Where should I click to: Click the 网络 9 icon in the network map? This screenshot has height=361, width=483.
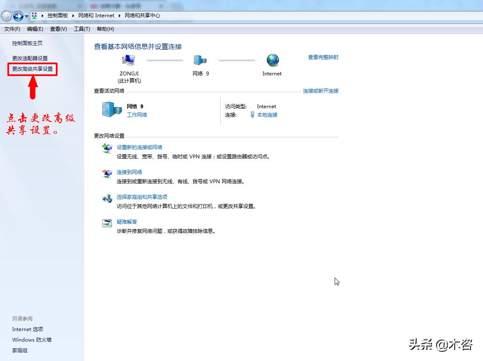tap(200, 61)
